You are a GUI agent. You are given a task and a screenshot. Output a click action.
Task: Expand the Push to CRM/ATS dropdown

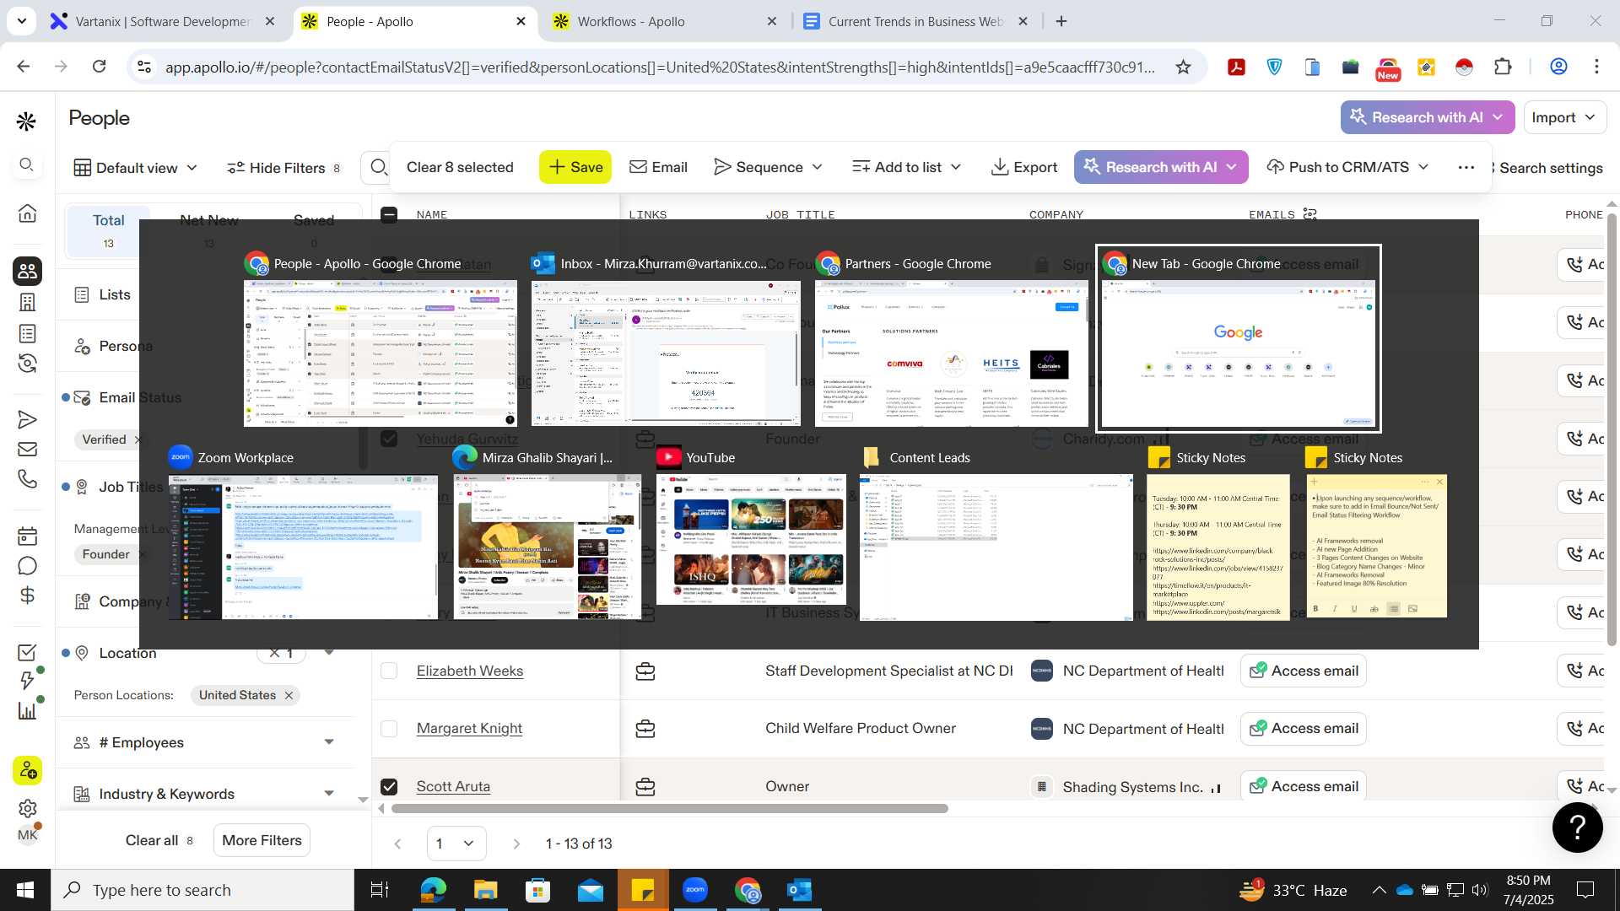(1348, 167)
